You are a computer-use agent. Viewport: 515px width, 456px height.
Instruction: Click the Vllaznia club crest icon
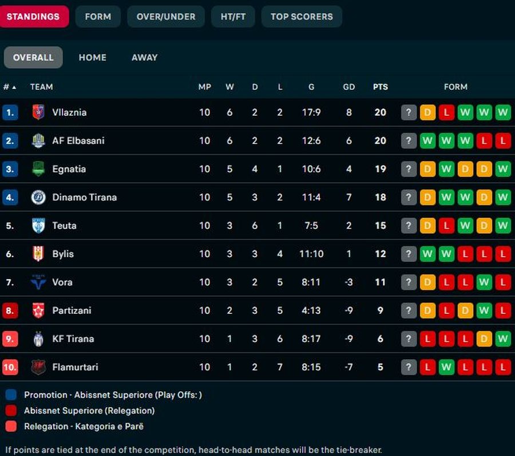[38, 112]
